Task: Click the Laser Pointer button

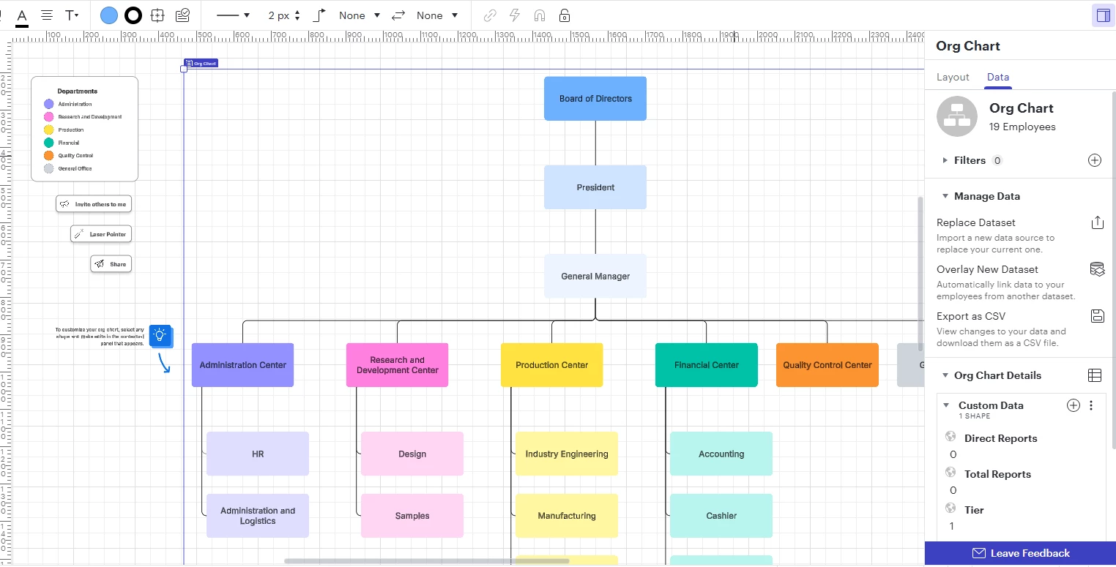Action: 101,234
